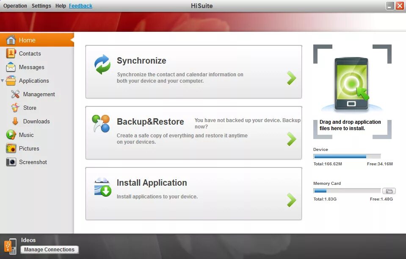This screenshot has width=406, height=259.
Task: Open the Settings menu
Action: [41, 6]
